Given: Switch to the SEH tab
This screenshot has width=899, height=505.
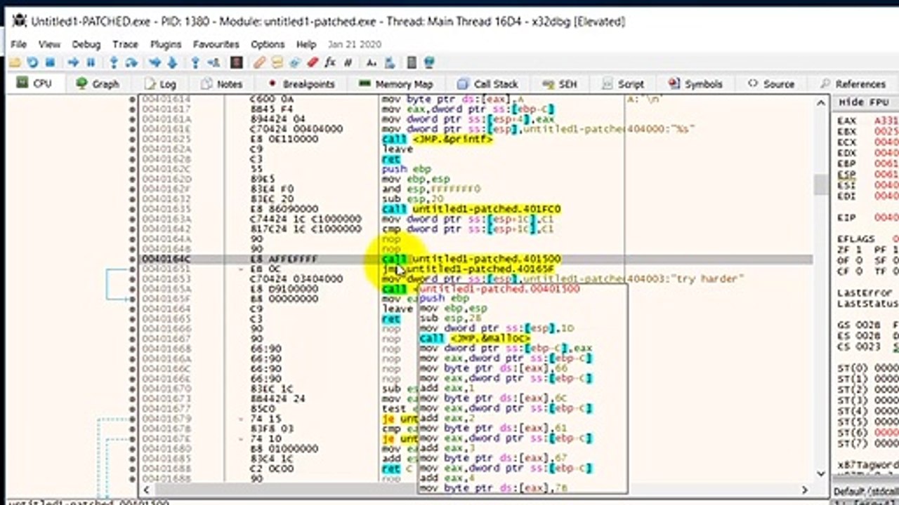Looking at the screenshot, I should 560,83.
